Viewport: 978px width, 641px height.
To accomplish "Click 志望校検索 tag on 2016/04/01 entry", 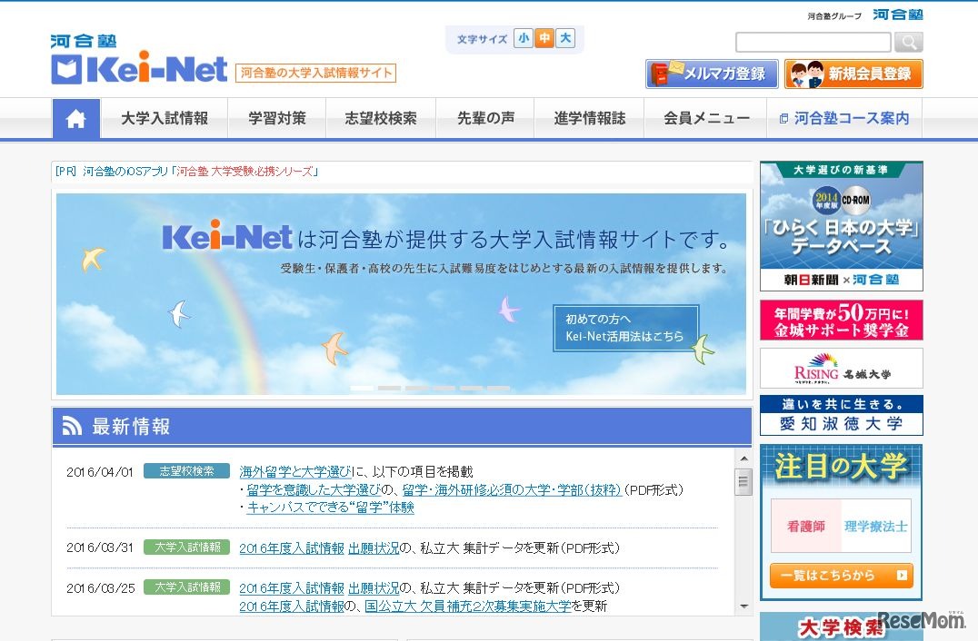I will (186, 471).
